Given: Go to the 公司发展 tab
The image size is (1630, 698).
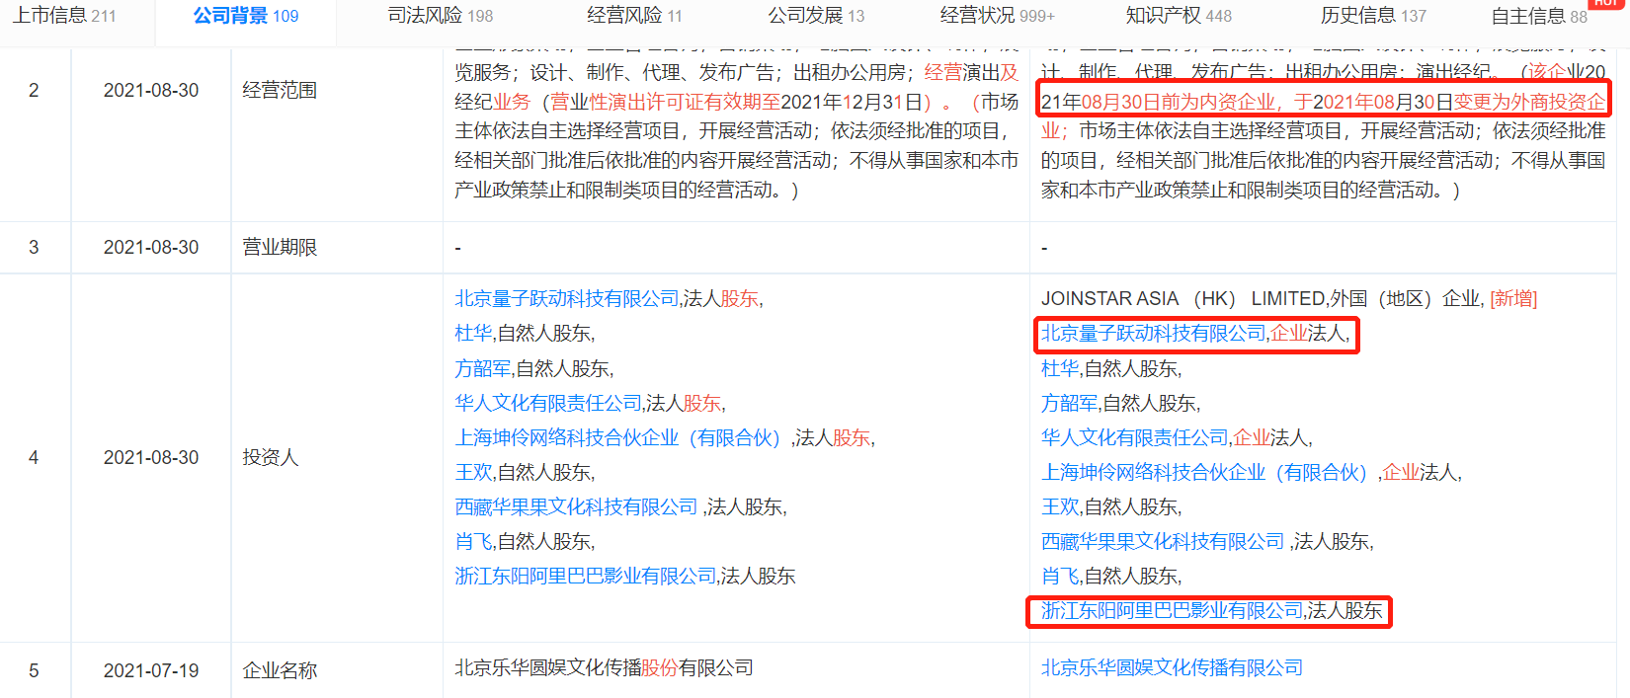Looking at the screenshot, I should (x=816, y=16).
